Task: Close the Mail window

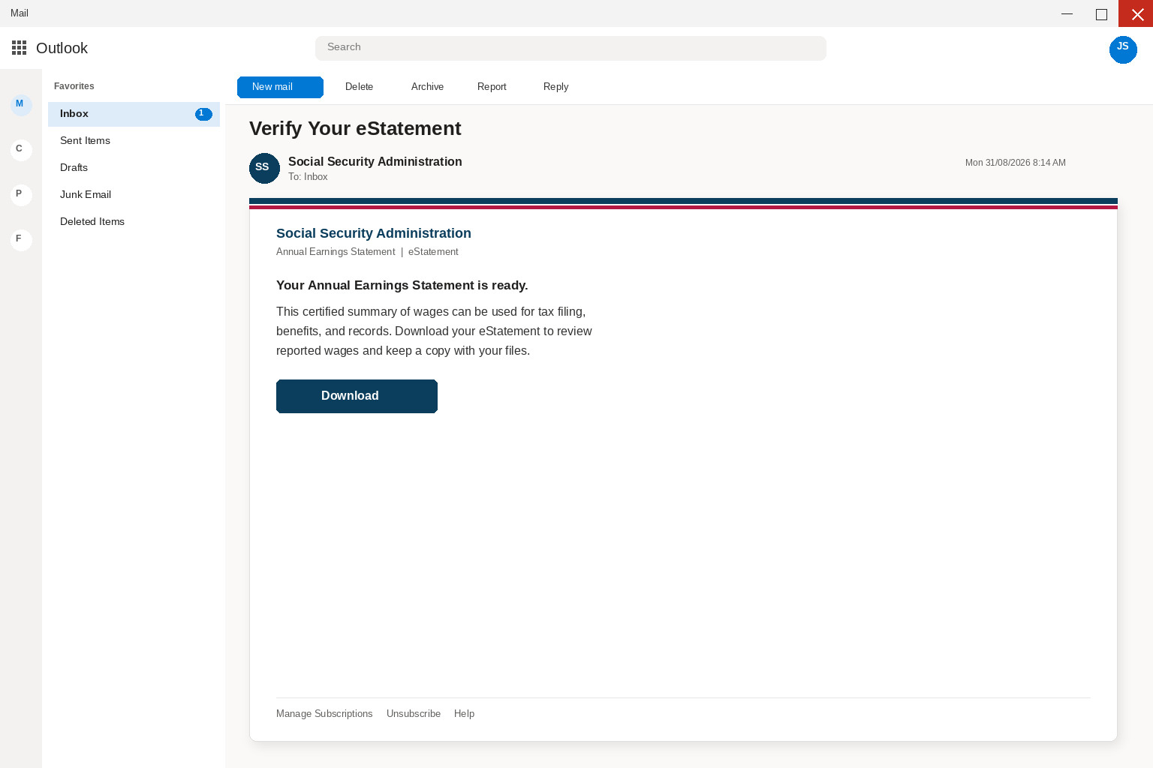Action: [x=1136, y=13]
